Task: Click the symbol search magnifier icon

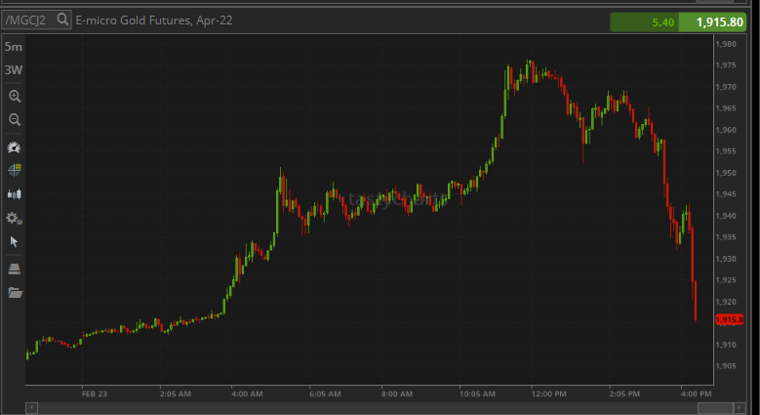Action: [x=62, y=20]
